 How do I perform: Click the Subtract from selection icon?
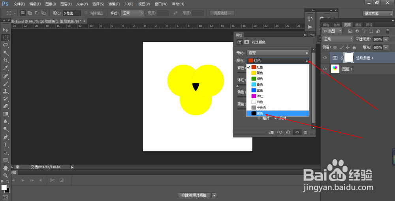click(x=36, y=13)
